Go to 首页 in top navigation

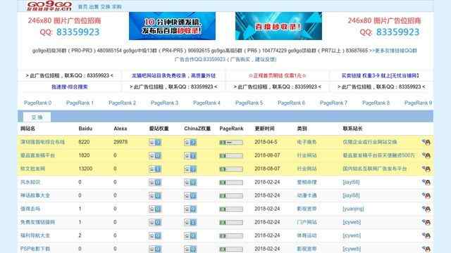(82, 6)
